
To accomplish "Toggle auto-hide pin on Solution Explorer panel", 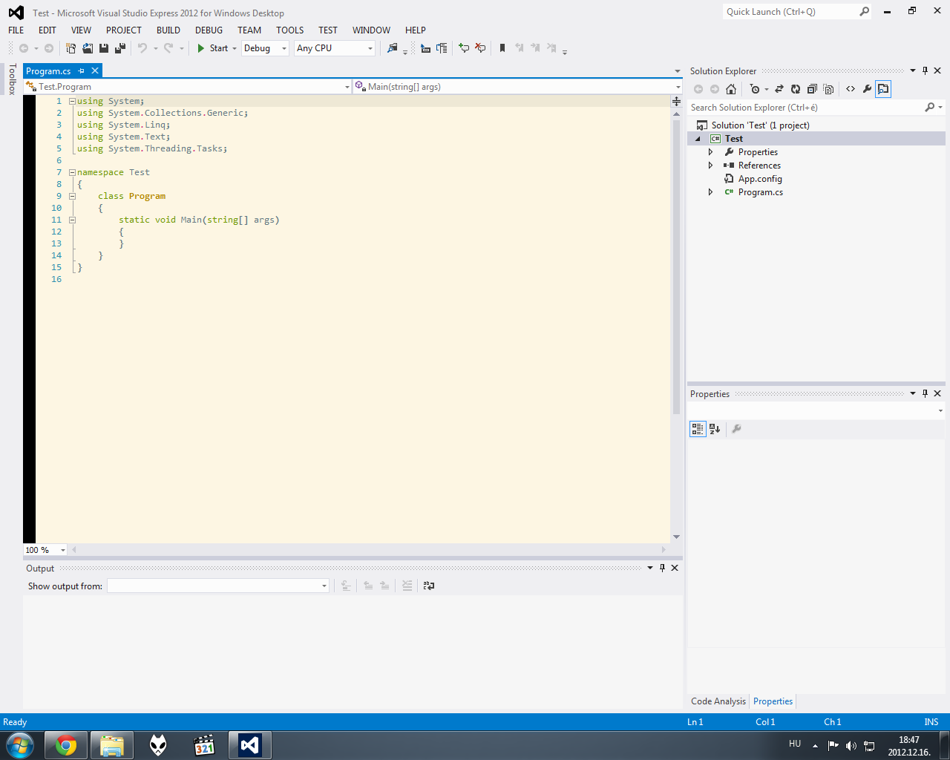I will click(925, 71).
